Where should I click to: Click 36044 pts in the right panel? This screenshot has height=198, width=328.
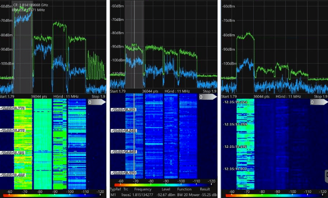pyautogui.click(x=262, y=97)
